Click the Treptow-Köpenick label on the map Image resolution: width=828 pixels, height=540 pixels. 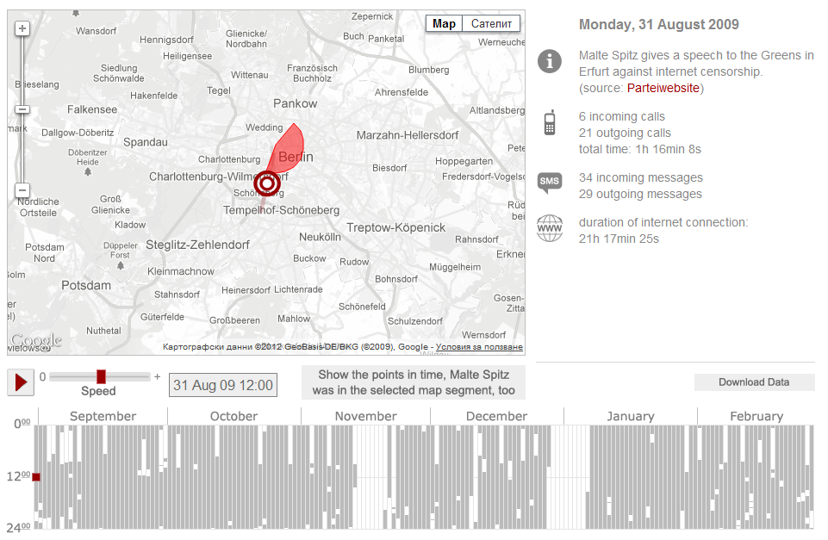point(396,227)
